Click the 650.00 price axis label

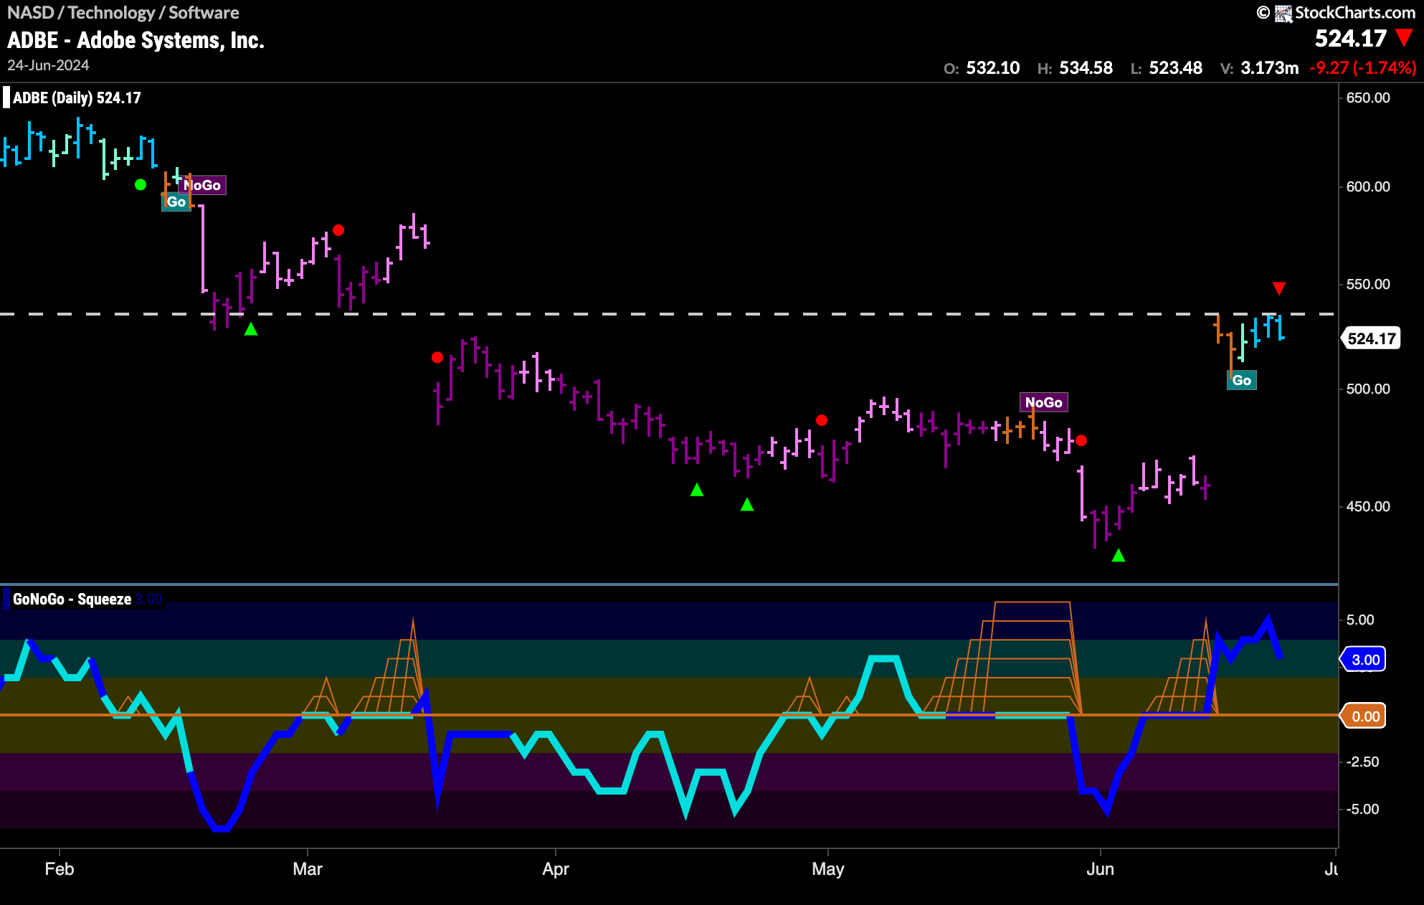point(1368,98)
